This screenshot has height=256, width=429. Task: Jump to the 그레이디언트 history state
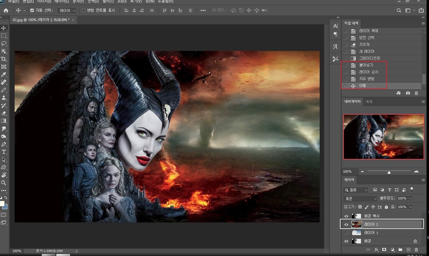(x=369, y=58)
